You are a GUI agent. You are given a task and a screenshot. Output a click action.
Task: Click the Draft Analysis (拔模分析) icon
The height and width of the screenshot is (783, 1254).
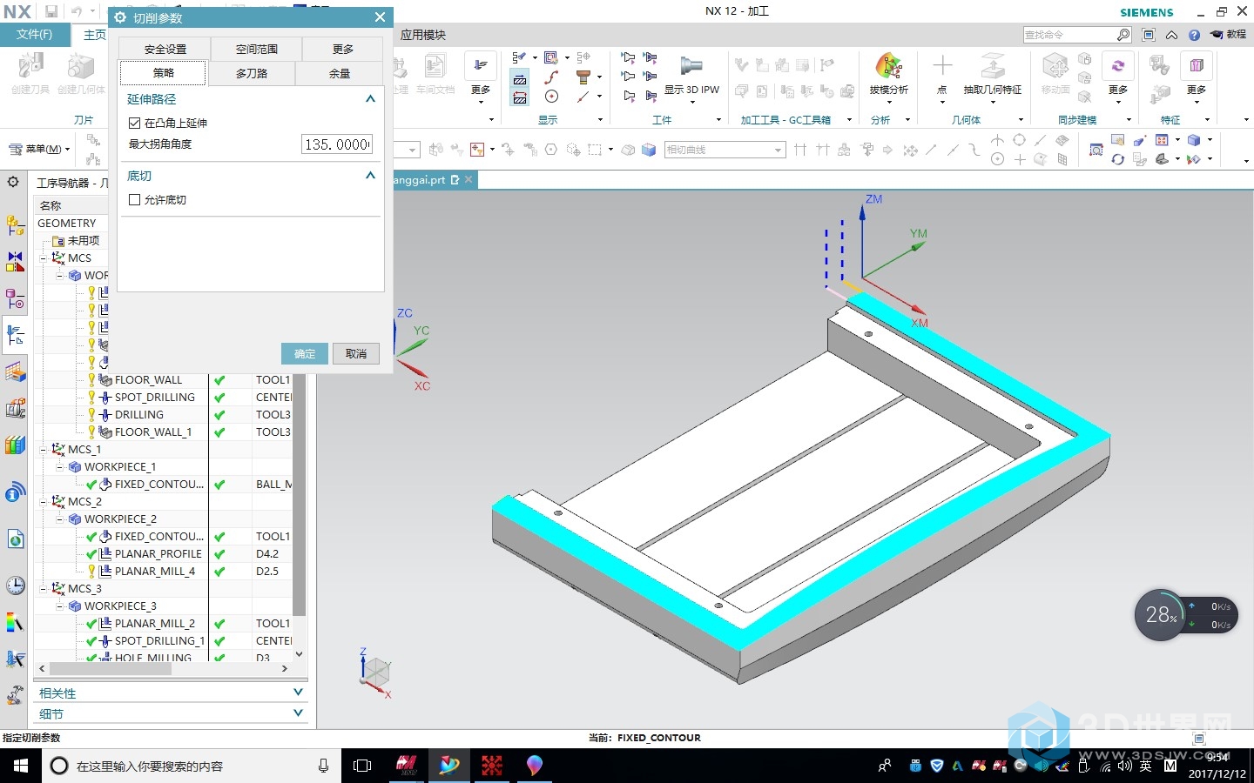point(888,68)
